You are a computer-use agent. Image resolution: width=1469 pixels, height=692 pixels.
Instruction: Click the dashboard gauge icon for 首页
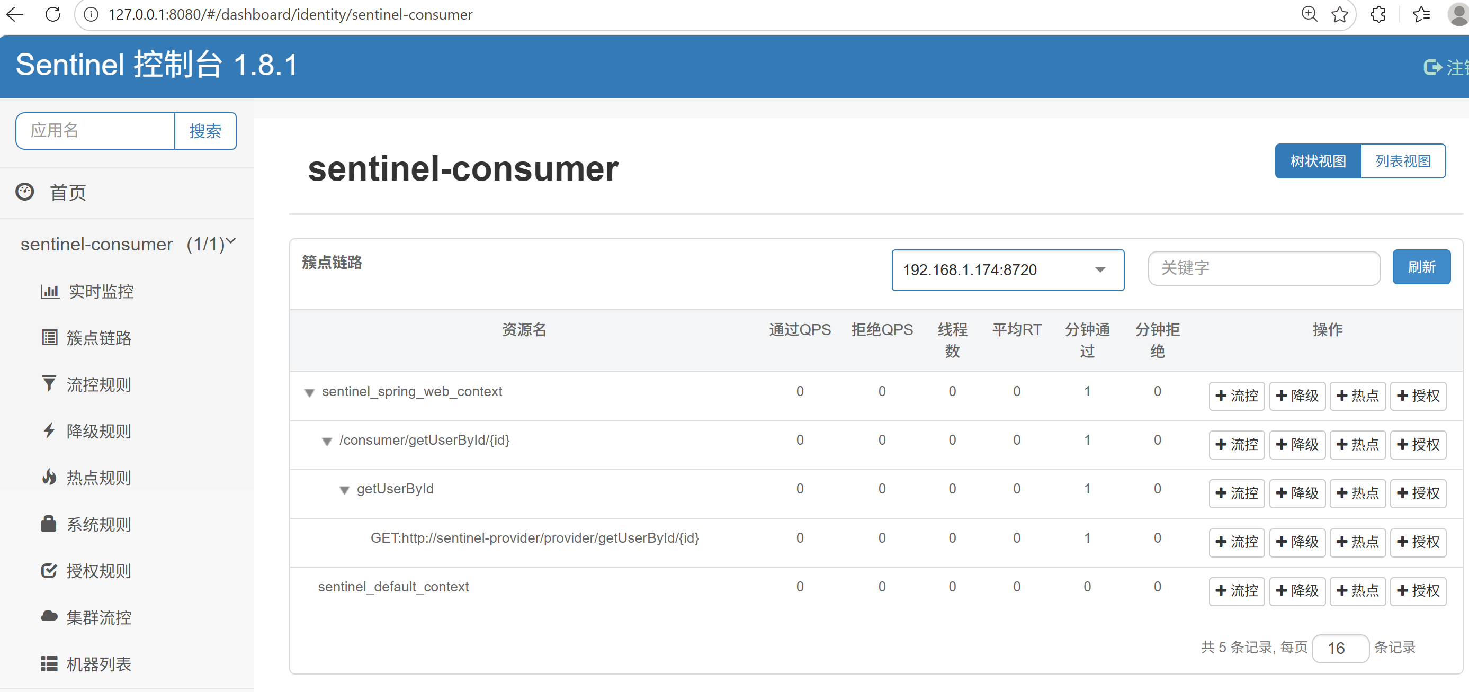25,192
